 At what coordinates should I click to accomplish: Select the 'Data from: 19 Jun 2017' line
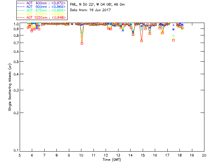coord(90,10)
